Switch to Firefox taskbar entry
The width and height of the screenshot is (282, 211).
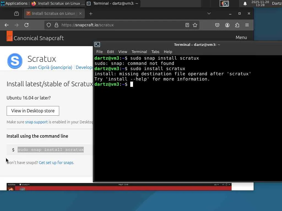(58, 3)
